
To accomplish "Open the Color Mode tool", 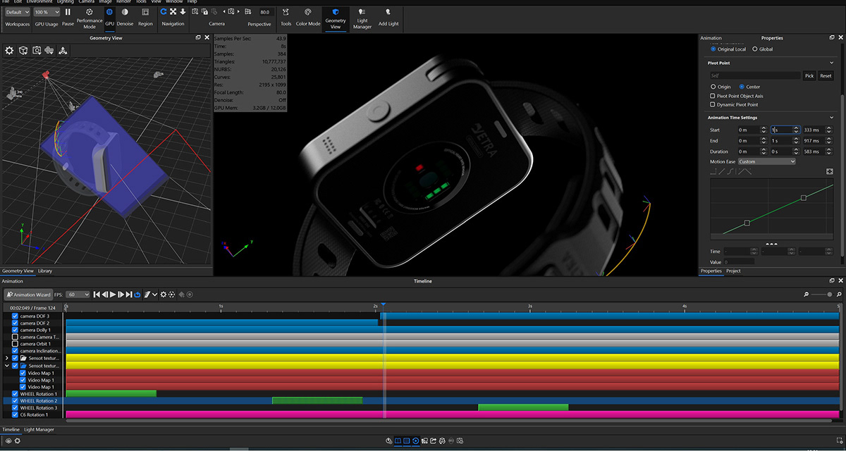I will coord(307,12).
